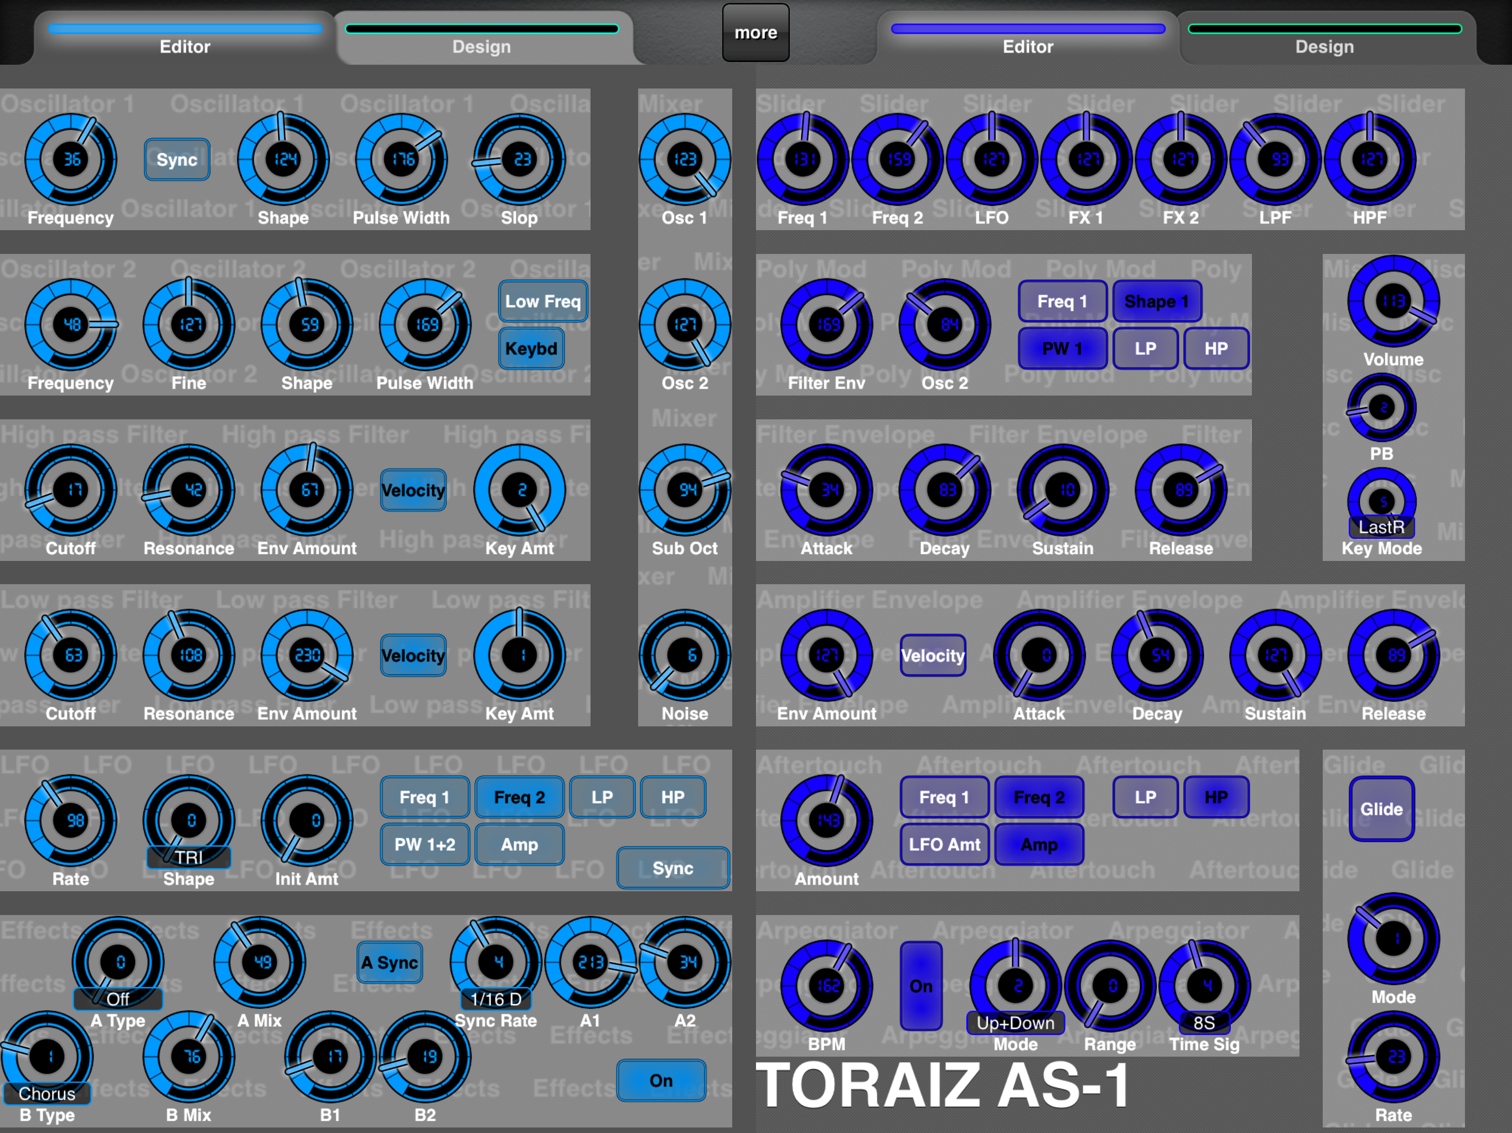
Task: Select the Effects B Mix knob
Action: 189,1057
